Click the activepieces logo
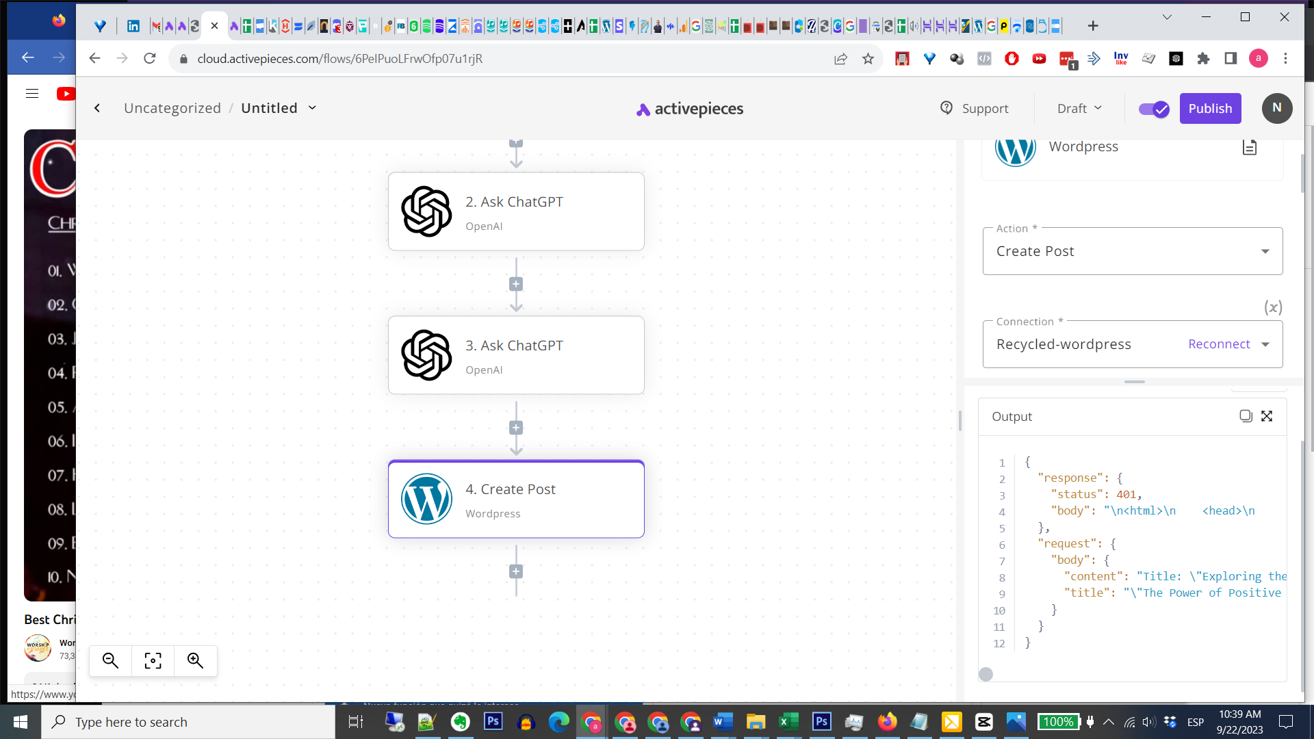 (690, 109)
